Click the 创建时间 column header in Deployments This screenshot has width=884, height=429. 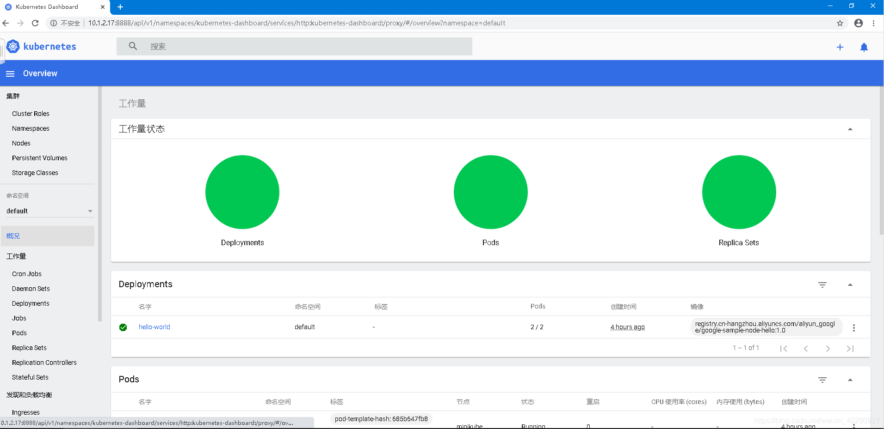pos(624,307)
